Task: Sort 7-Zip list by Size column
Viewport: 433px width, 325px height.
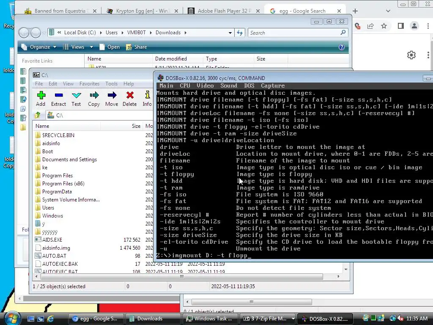Action: point(121,126)
